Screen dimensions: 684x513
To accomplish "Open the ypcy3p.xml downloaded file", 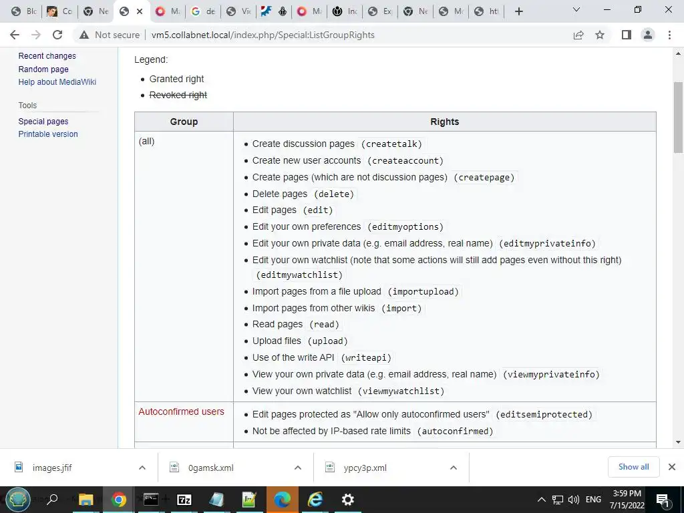I will [x=365, y=468].
